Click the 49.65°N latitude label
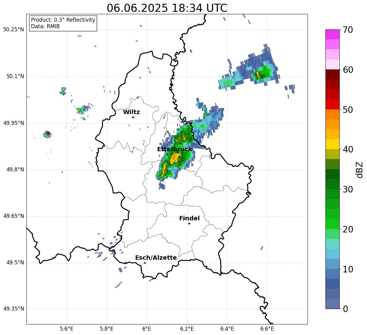Screen dimensions: 367x335 [x=14, y=216]
